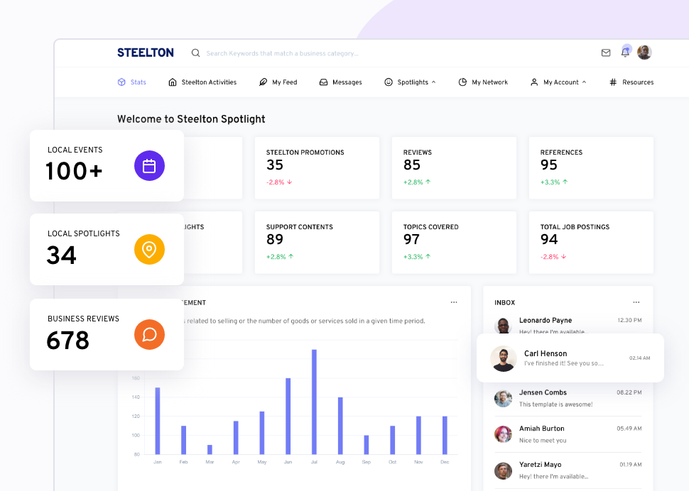Screen dimensions: 689x491
Task: Expand the My Account menu chevron
Action: point(584,82)
